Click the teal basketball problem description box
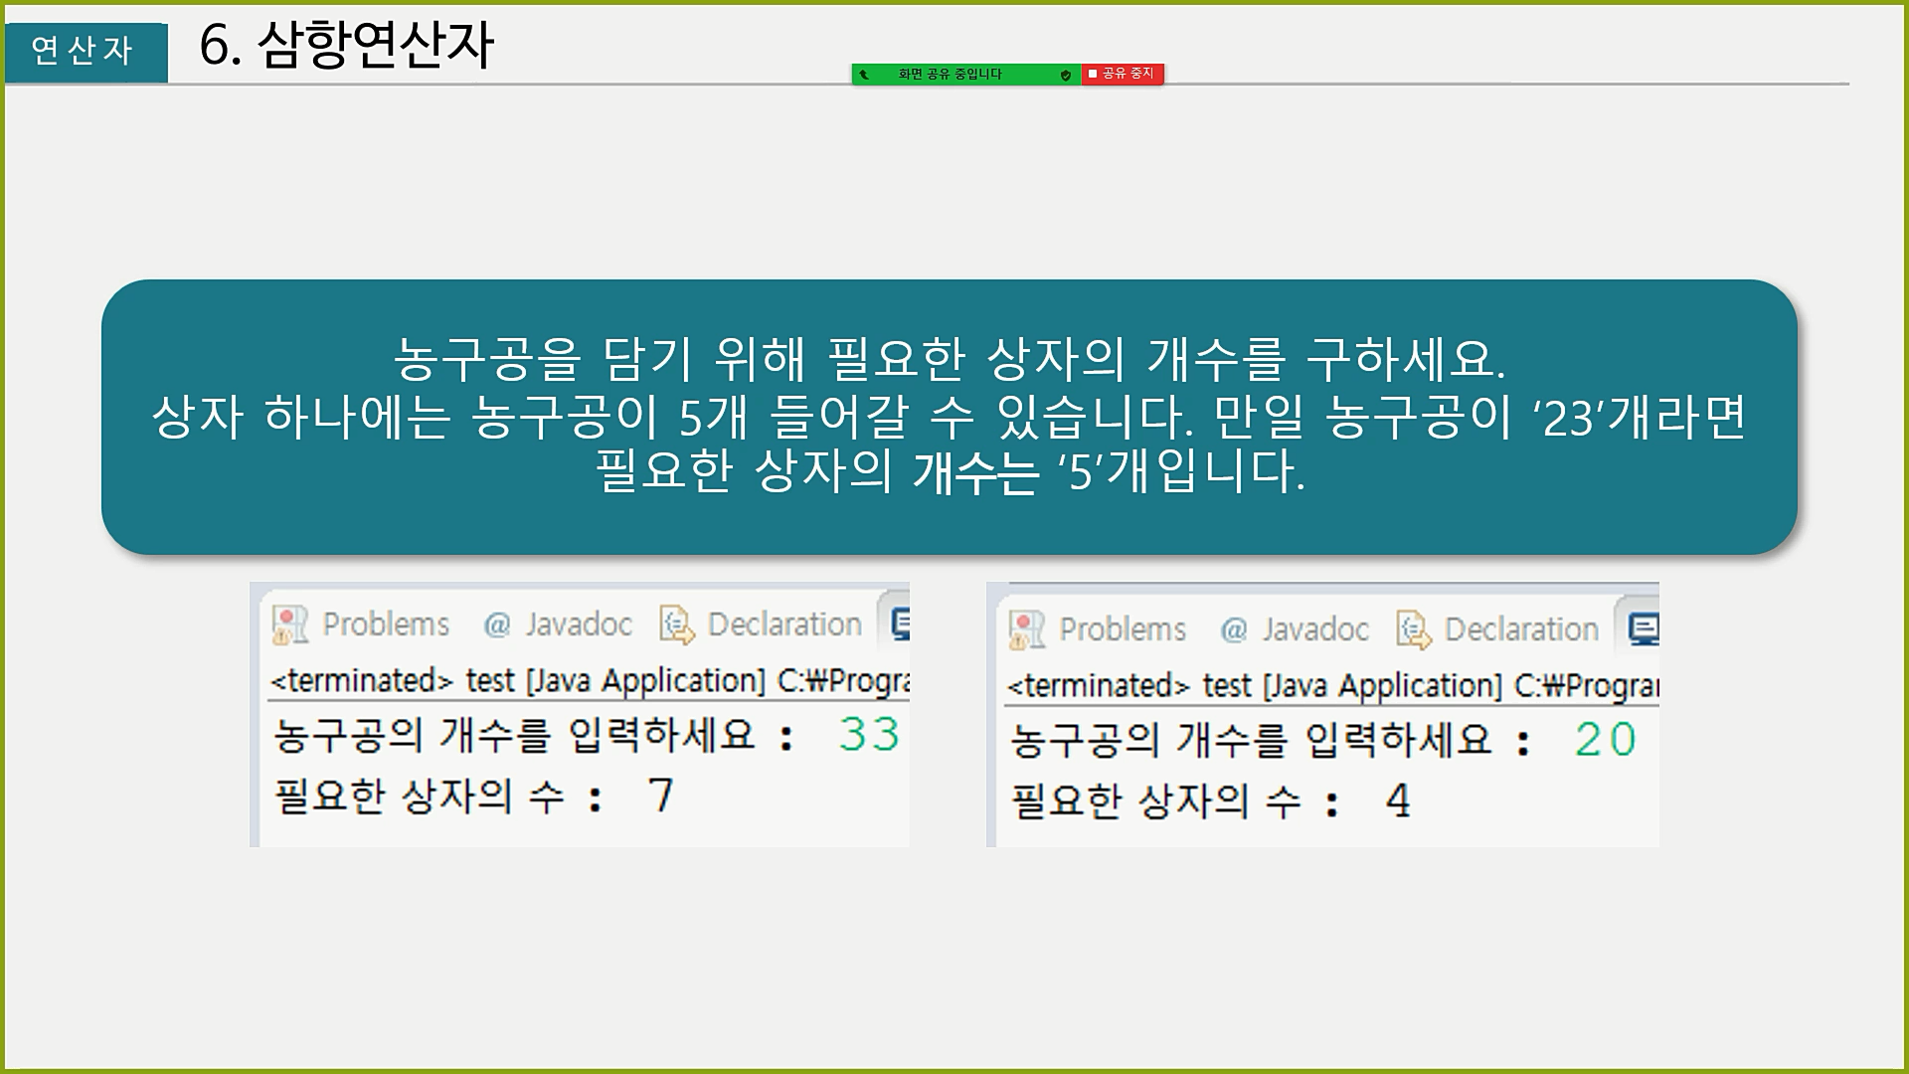This screenshot has height=1074, width=1909. coord(949,417)
